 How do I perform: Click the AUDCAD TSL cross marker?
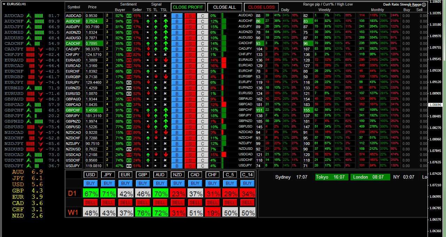[165, 16]
